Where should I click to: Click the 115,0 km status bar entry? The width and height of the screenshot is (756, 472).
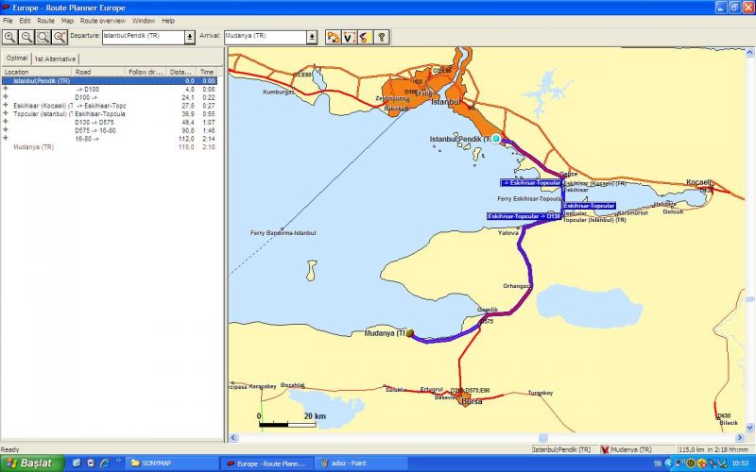coord(715,449)
